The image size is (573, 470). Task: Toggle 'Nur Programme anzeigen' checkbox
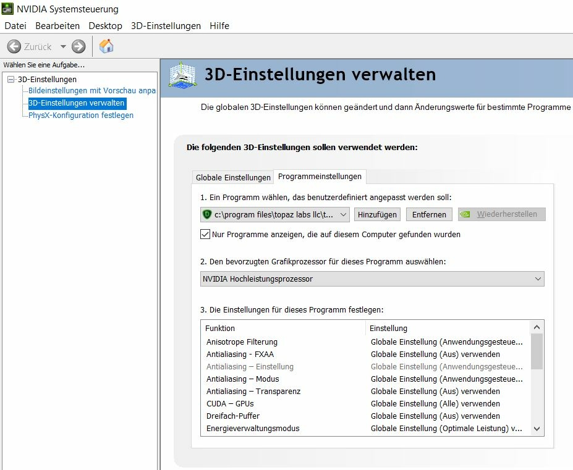(205, 235)
